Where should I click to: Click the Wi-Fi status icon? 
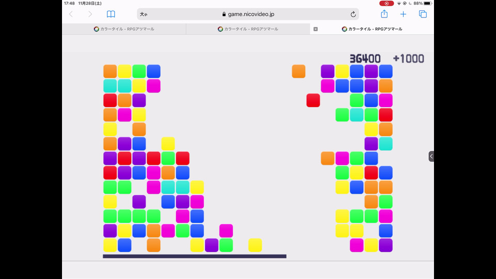(x=399, y=4)
